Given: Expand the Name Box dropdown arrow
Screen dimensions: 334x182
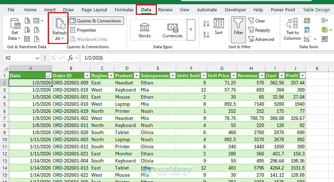Looking at the screenshot, I should [x=37, y=58].
